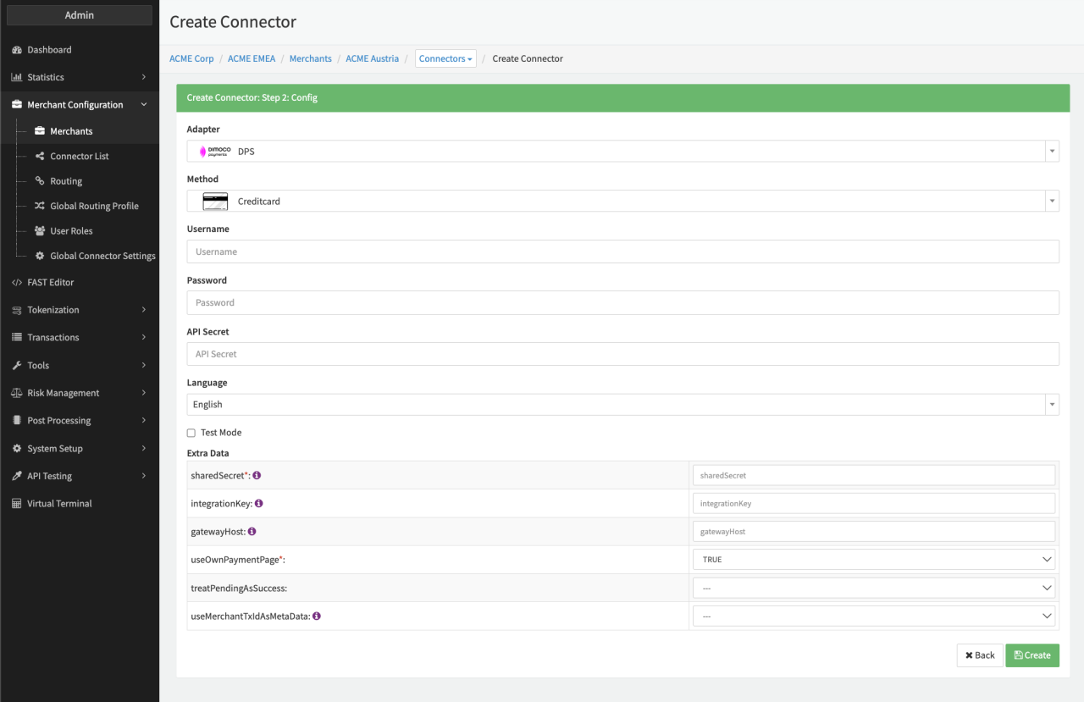Expand the Transactions sidebar menu
The height and width of the screenshot is (702, 1084).
tap(80, 338)
